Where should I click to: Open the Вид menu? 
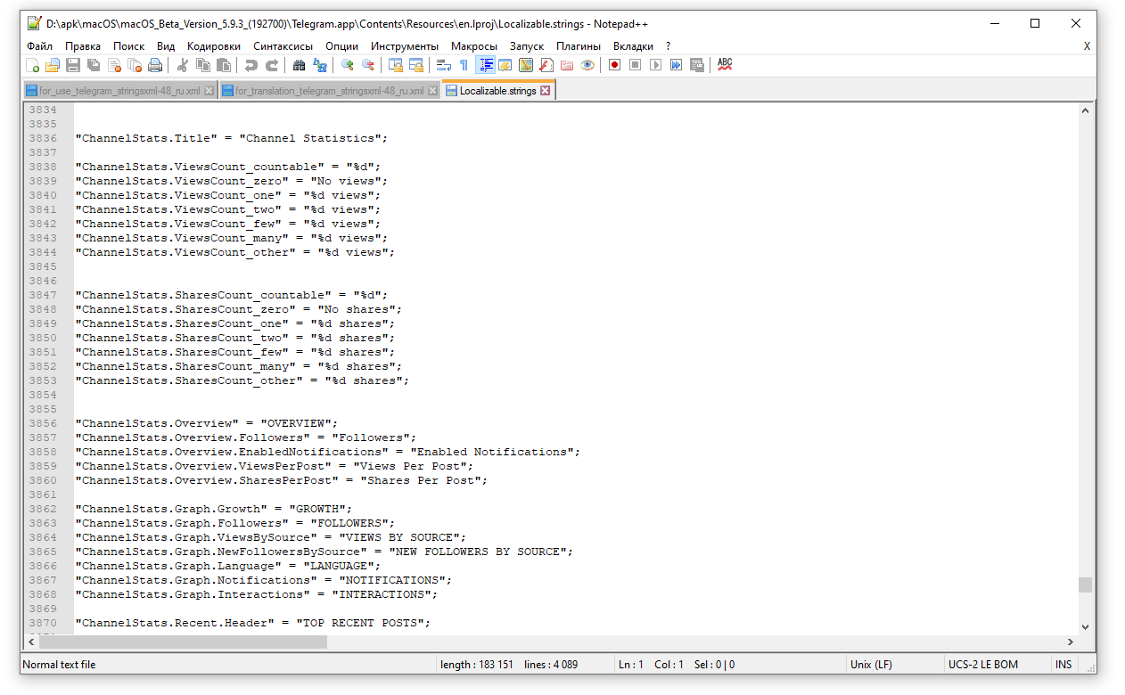(166, 46)
